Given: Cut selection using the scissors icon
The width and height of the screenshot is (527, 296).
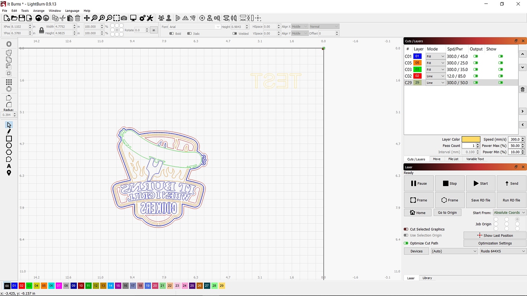Looking at the screenshot, I should (x=63, y=18).
